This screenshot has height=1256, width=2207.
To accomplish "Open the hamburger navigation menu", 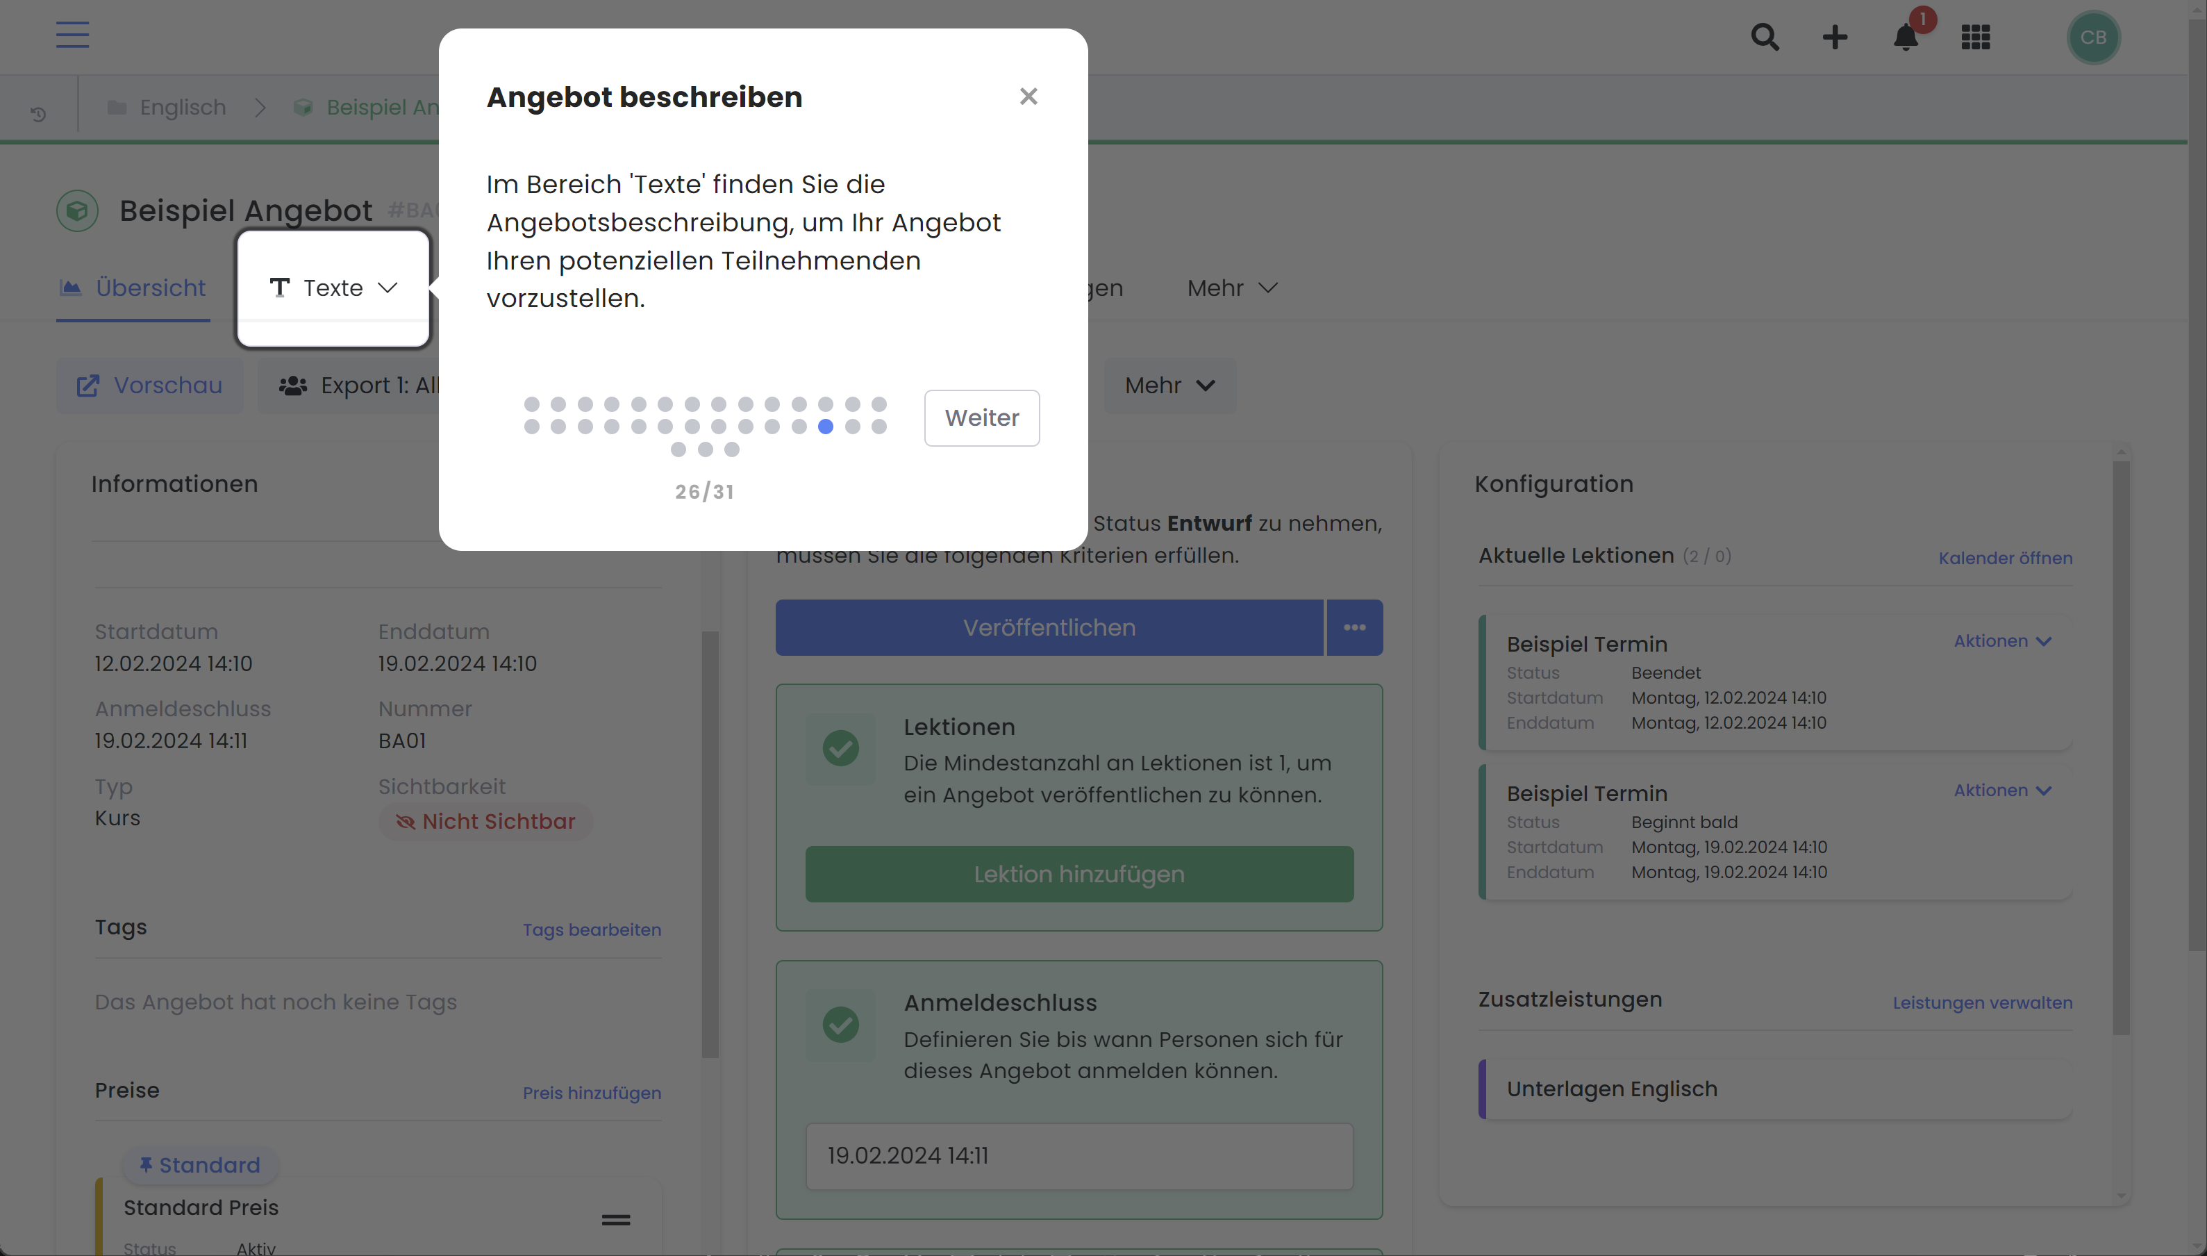I will pyautogui.click(x=72, y=35).
